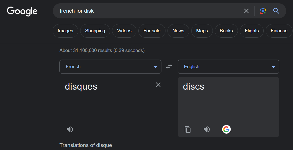293x150 pixels.
Task: Open Google Lens image search
Action: (263, 11)
